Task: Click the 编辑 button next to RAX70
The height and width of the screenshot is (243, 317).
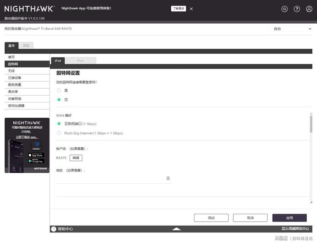Action: click(x=76, y=158)
